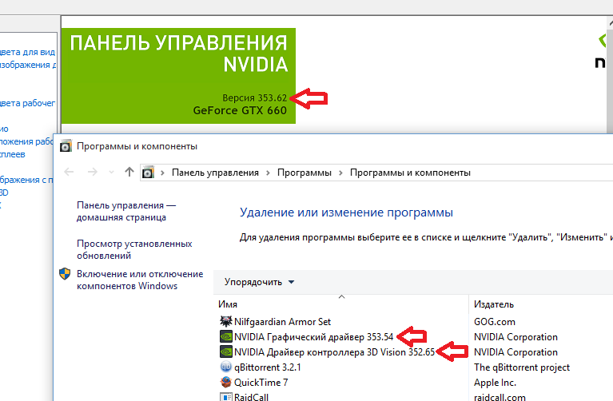This screenshot has height=401, width=613.
Task: Click 'raidcall.com' publisher cell
Action: pos(500,397)
